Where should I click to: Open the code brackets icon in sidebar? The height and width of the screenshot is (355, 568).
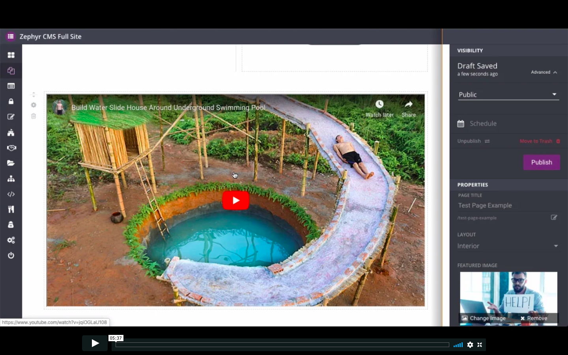pyautogui.click(x=11, y=194)
